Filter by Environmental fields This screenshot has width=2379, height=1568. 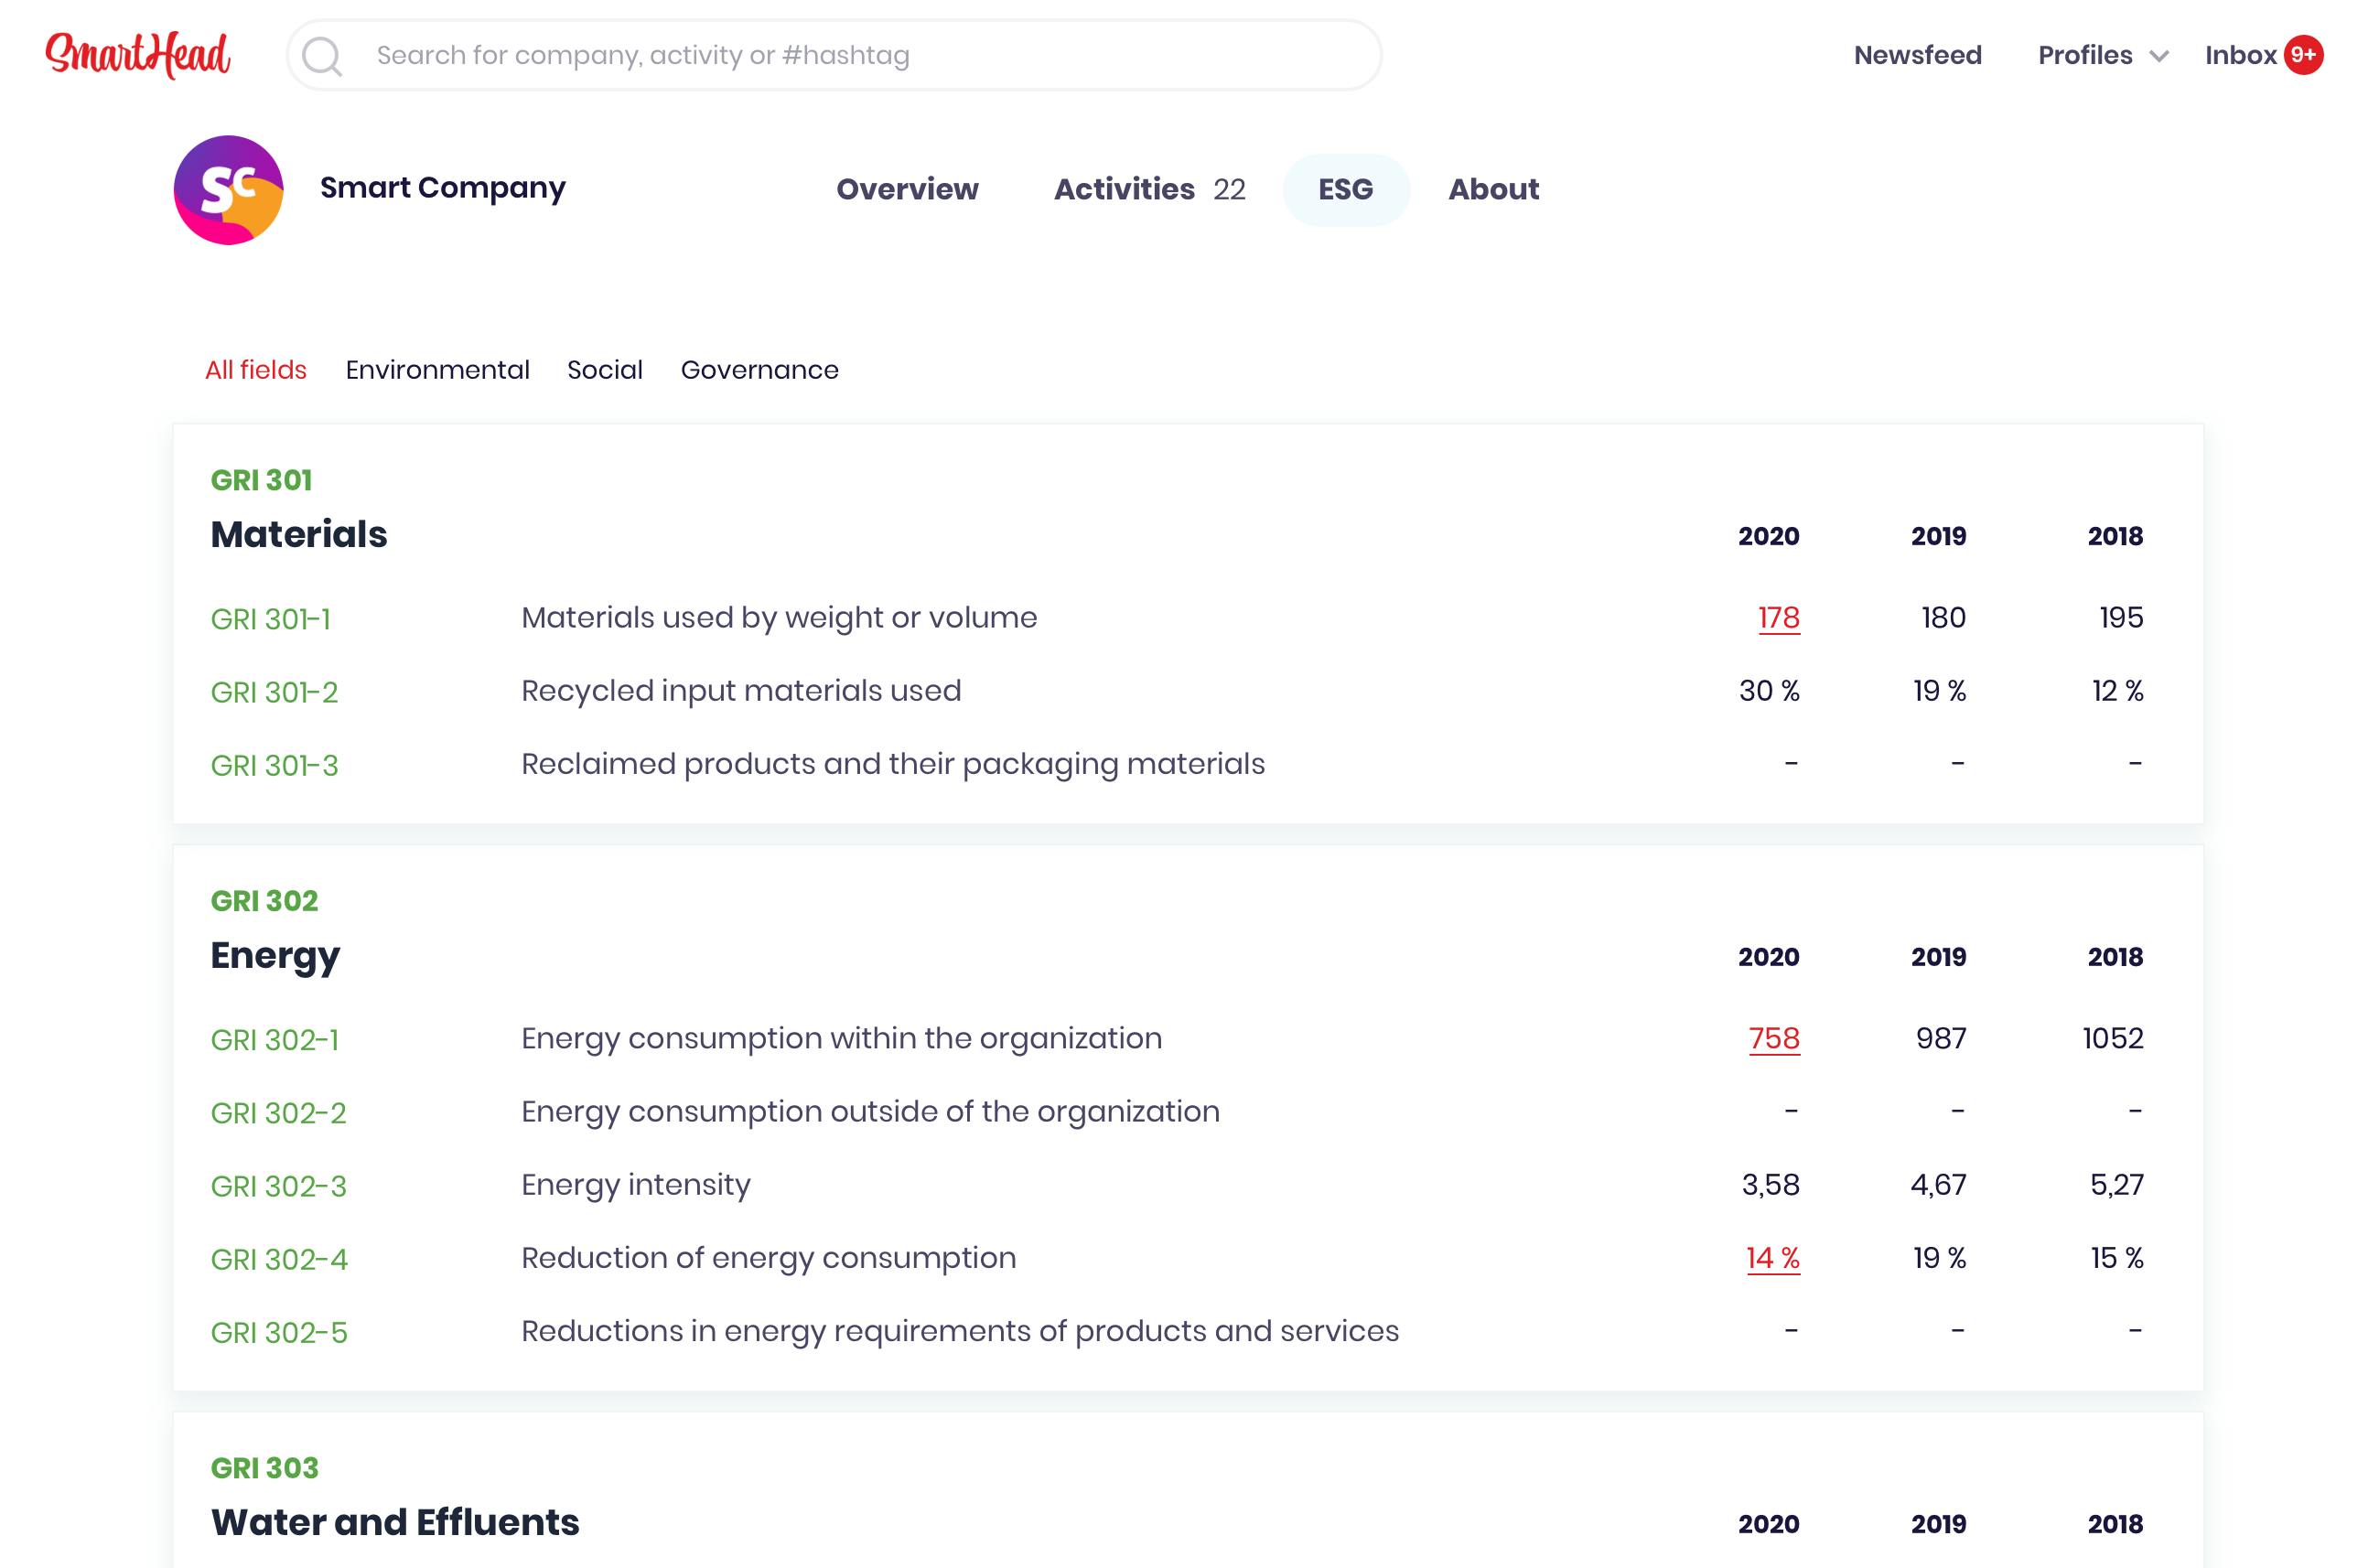point(437,370)
